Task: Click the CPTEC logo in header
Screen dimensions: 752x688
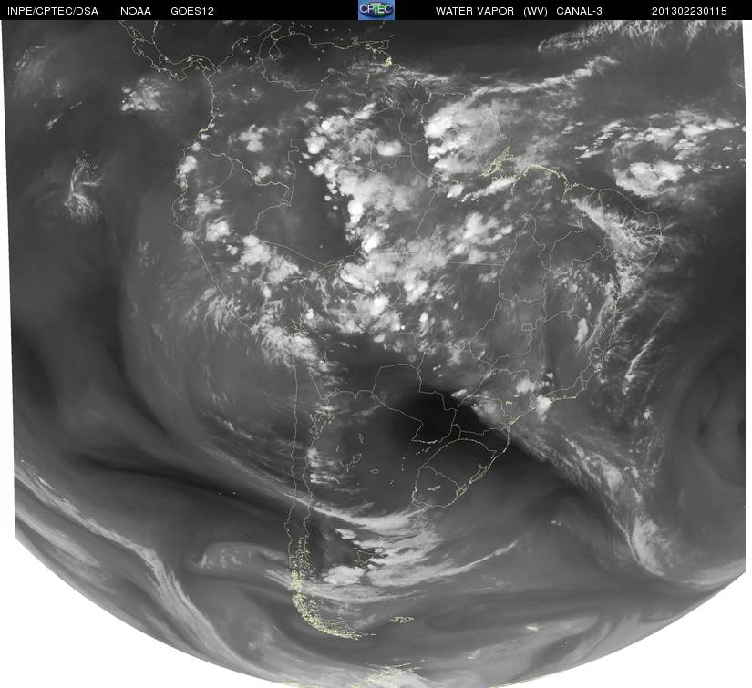Action: click(x=376, y=10)
